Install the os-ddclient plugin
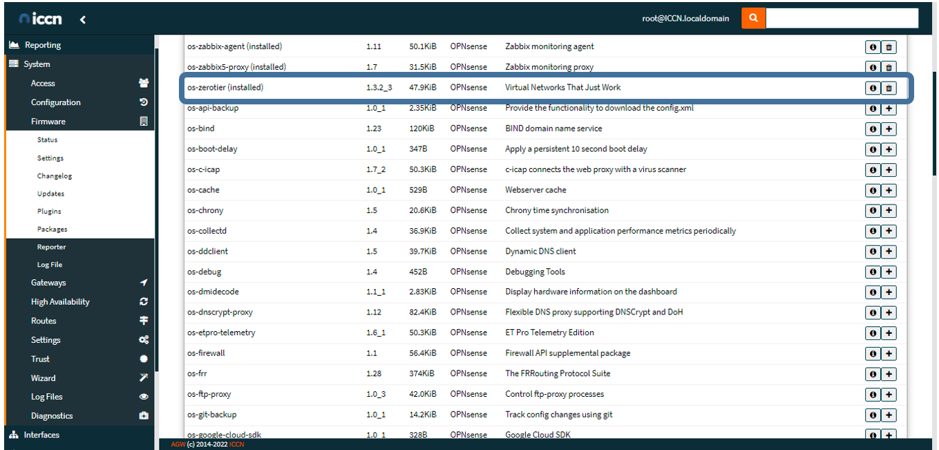 (x=889, y=252)
